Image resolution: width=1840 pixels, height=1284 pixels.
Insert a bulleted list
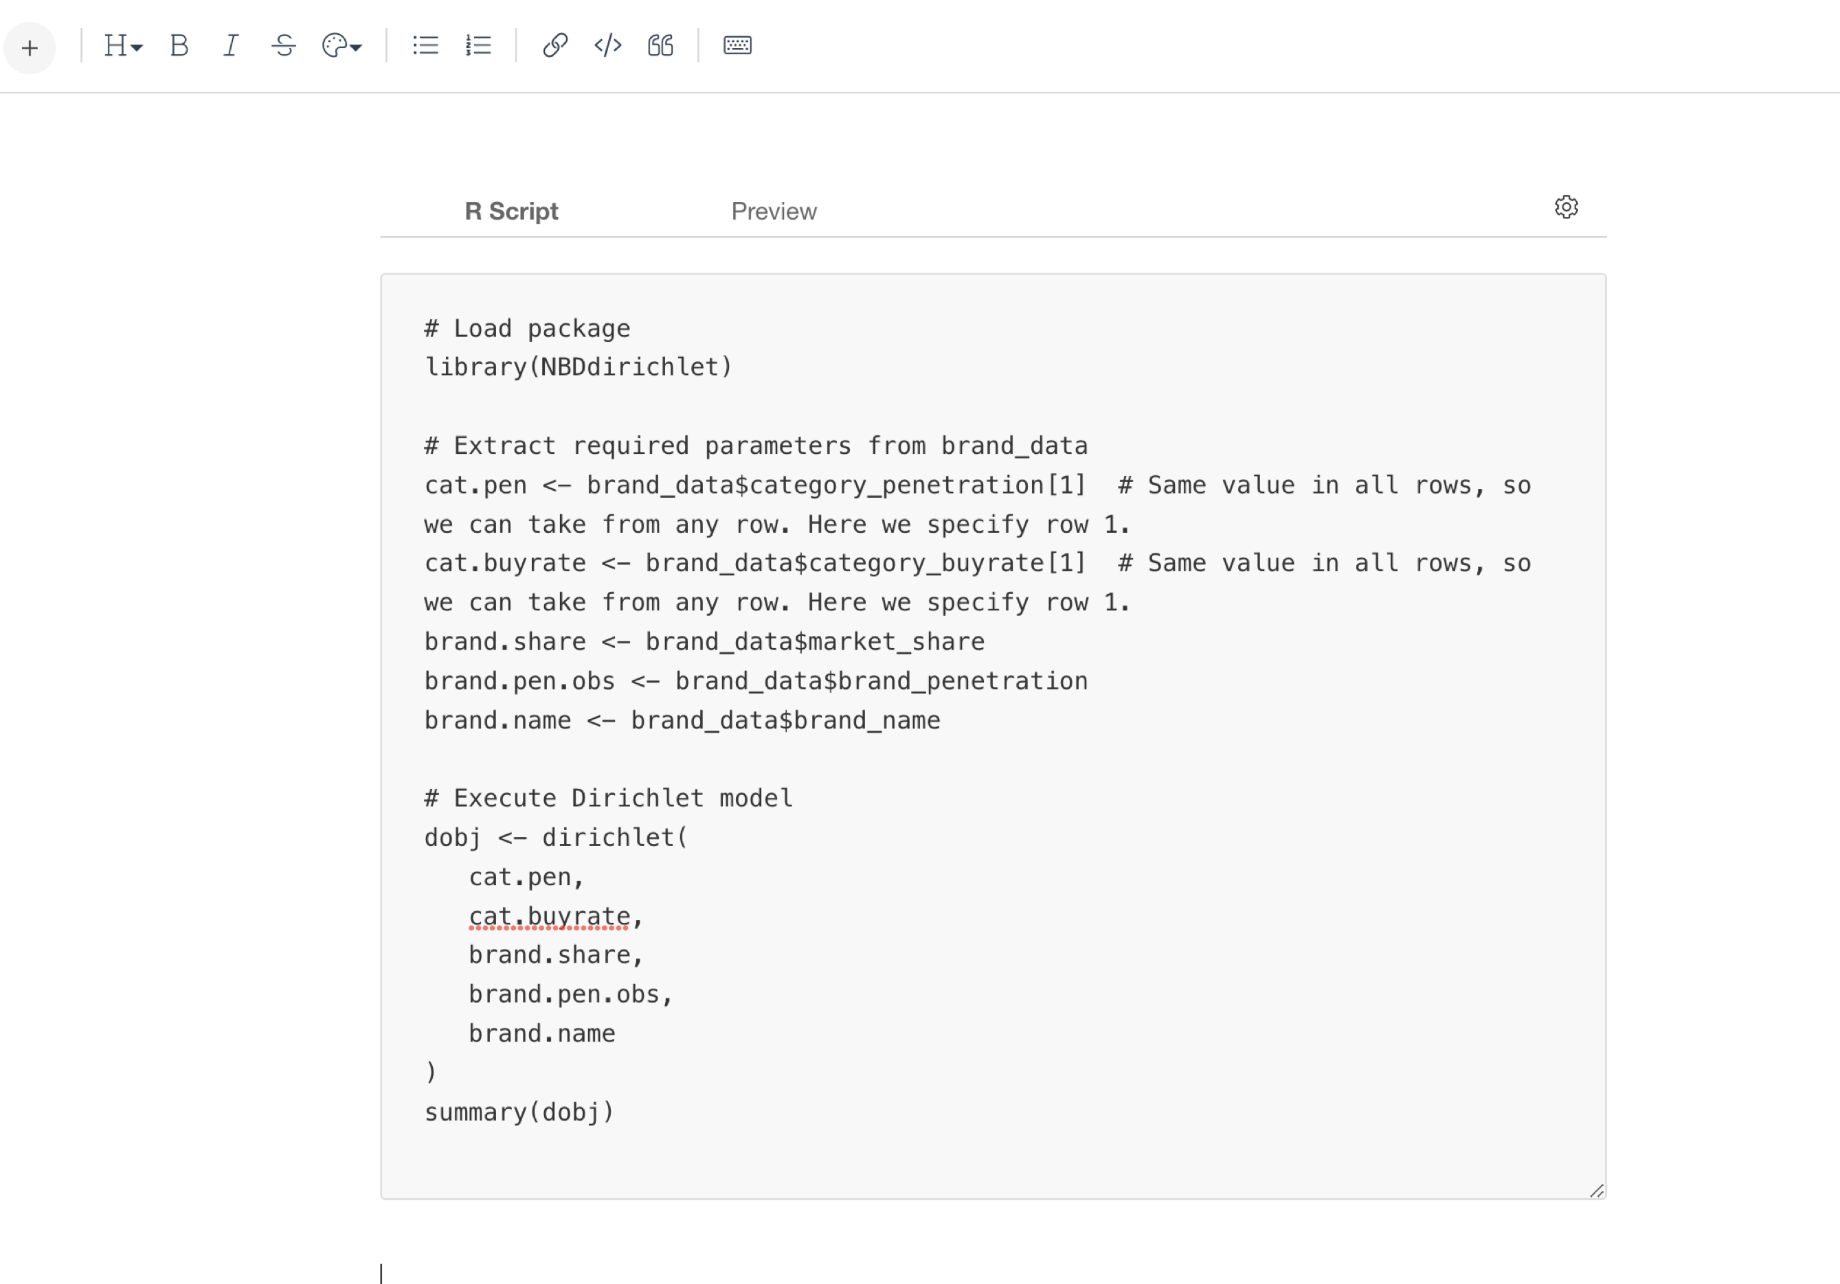(x=425, y=45)
